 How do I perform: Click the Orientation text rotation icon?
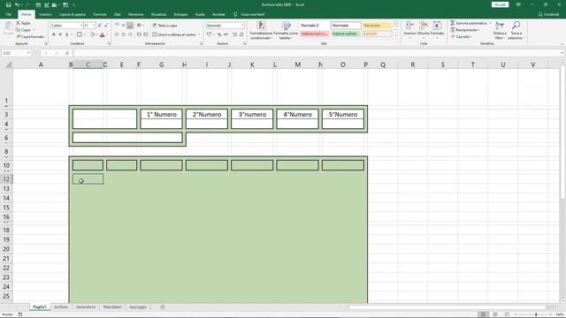[140, 26]
